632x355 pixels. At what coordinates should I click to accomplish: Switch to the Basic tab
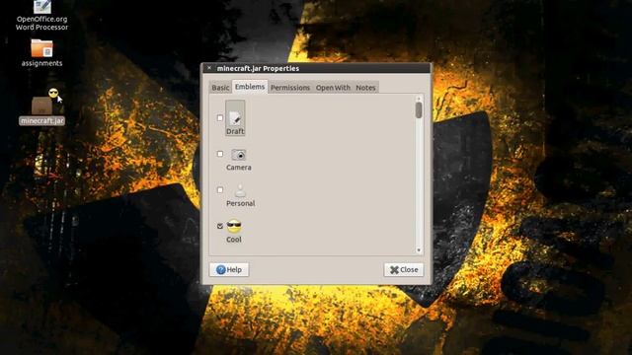(220, 88)
